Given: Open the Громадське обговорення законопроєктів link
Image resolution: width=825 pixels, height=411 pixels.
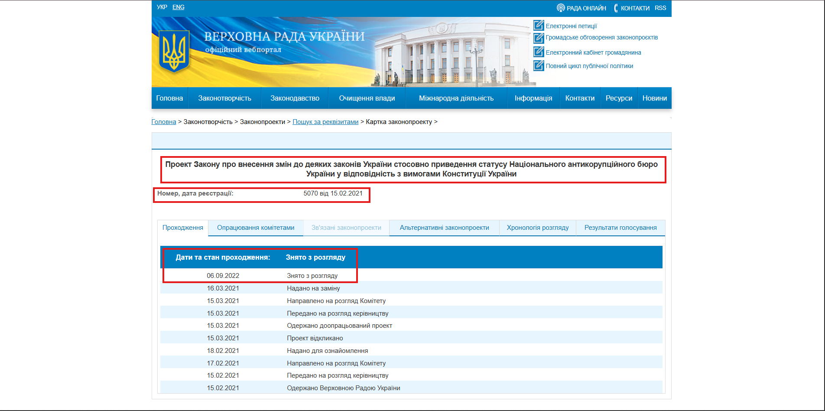Looking at the screenshot, I should pos(602,37).
